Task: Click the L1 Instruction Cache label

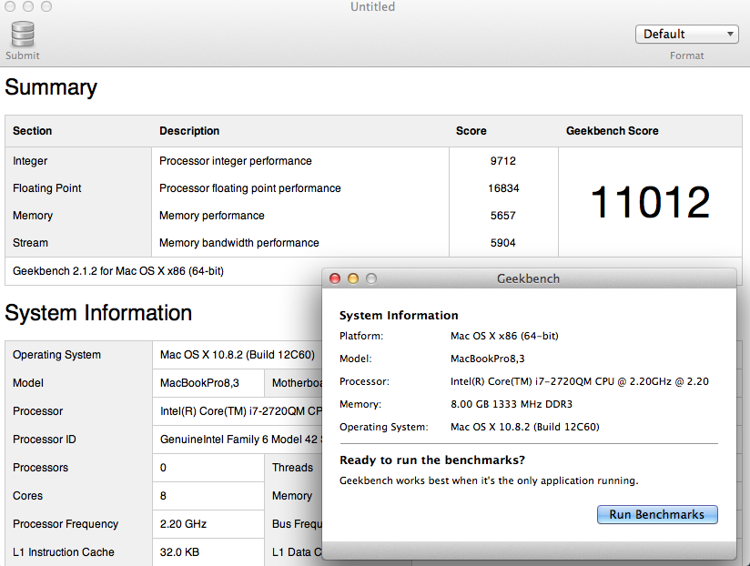Action: tap(64, 552)
